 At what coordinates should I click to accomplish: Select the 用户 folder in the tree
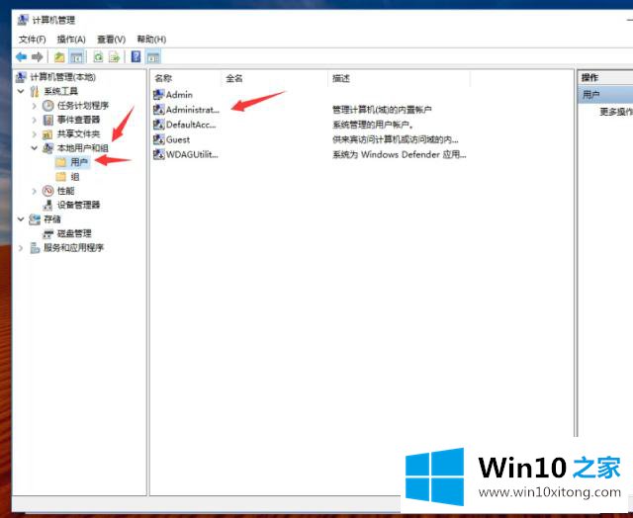coord(79,162)
